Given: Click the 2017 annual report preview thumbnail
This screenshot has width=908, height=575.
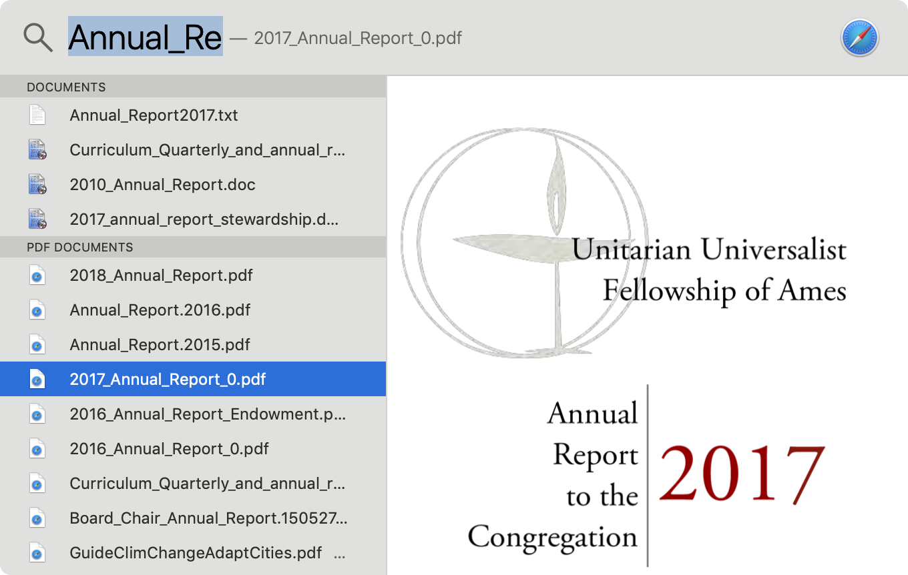Looking at the screenshot, I should [648, 326].
